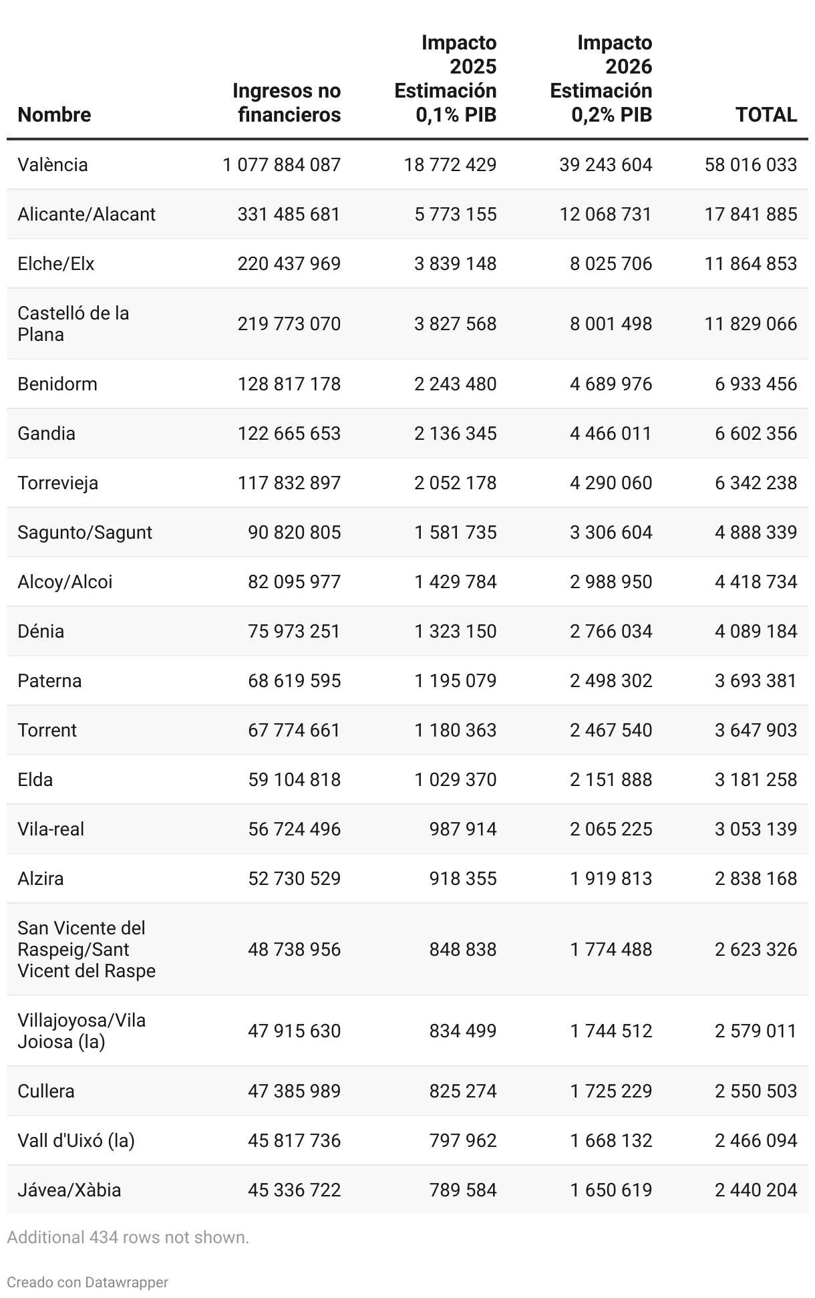Screen dimensions: 815x1298
Task: Click the Torrevieja name cell
Action: (x=58, y=483)
